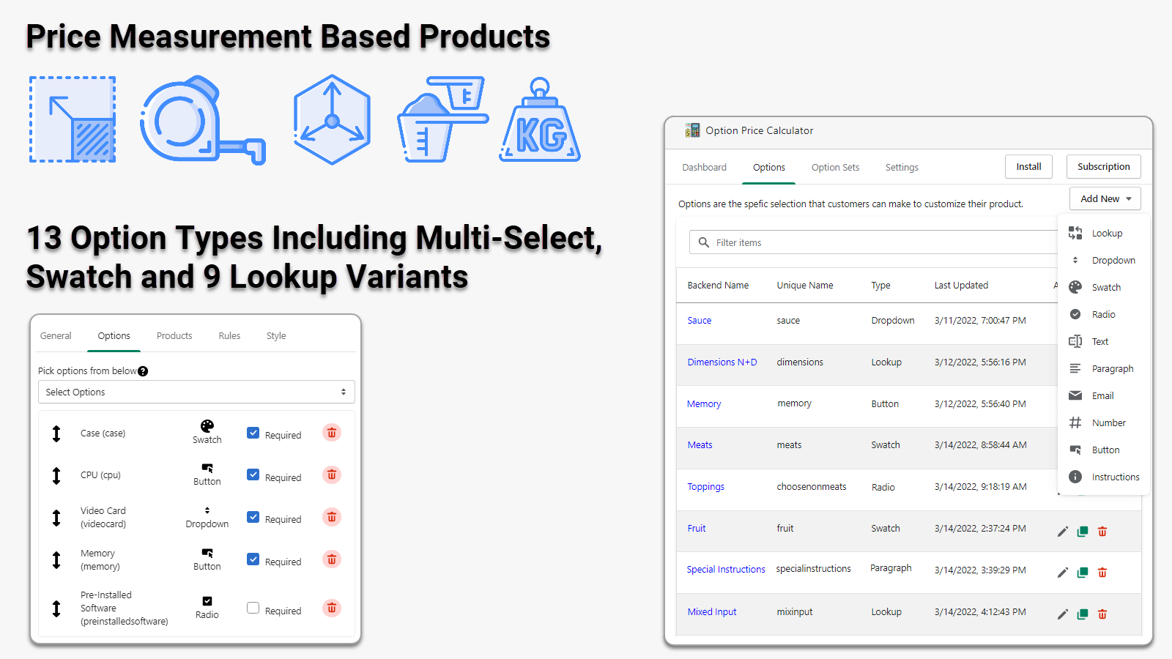
Task: Click the help icon beside Pick options
Action: 143,371
